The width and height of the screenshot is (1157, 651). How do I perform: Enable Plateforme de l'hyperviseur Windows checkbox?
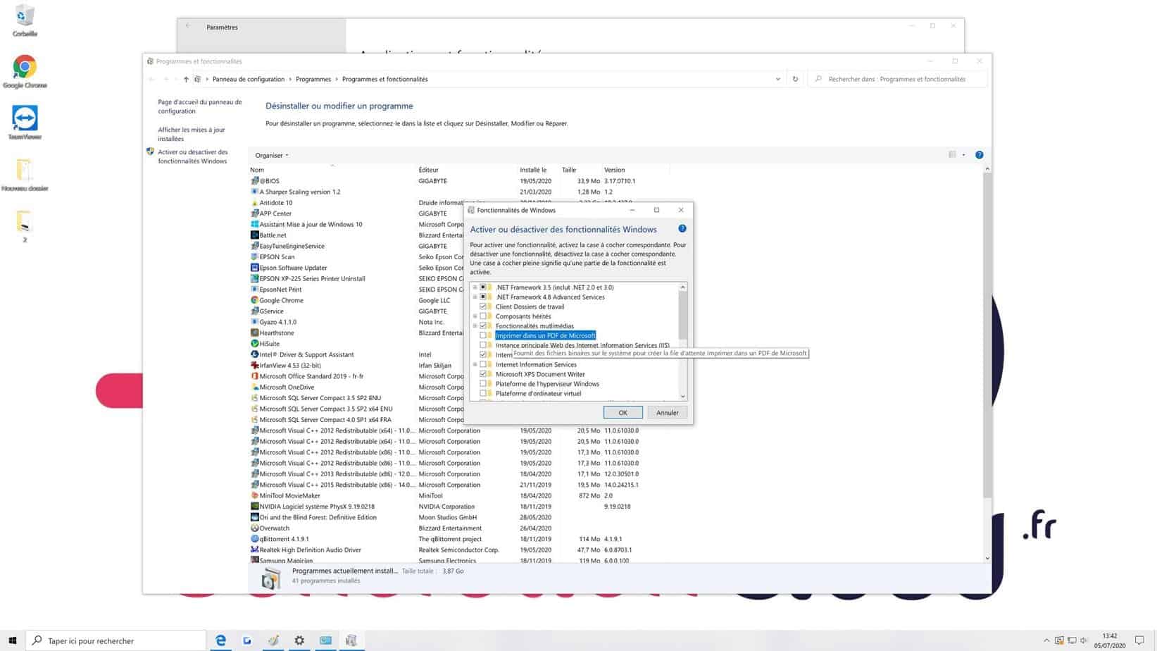coord(483,384)
